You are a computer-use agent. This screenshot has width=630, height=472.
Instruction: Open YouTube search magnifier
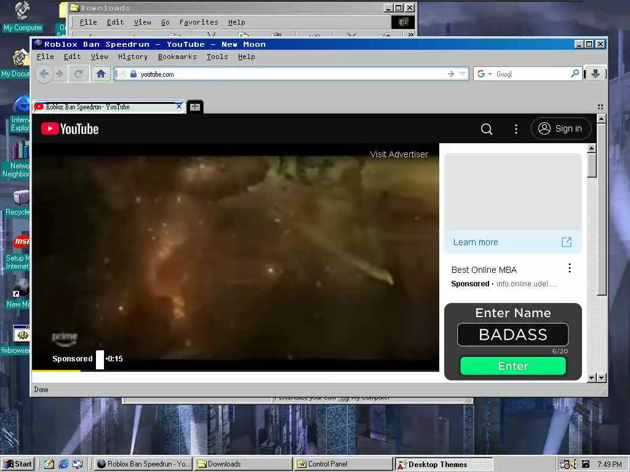(487, 129)
